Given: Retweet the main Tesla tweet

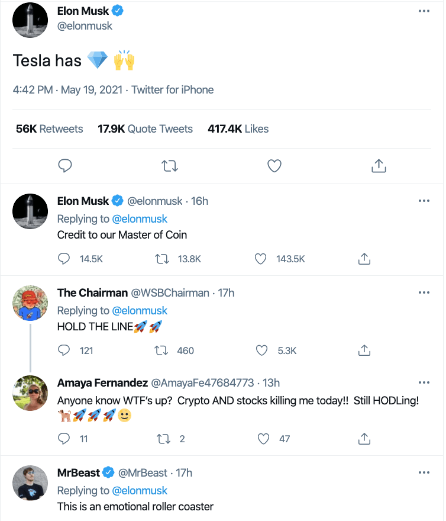Looking at the screenshot, I should pos(170,166).
